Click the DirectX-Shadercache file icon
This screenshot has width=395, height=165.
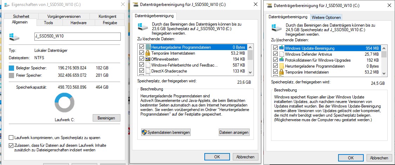147,71
